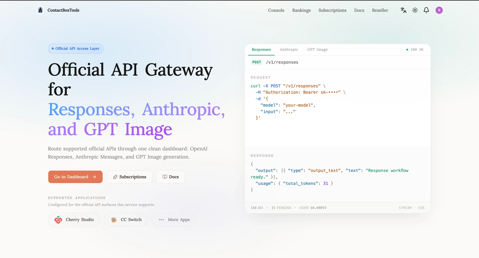Click the ContactBoxTools logo icon
This screenshot has height=258, width=479.
[x=40, y=10]
